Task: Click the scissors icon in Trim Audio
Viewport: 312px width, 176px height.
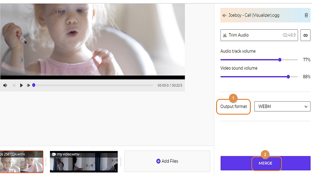Action: (225, 35)
